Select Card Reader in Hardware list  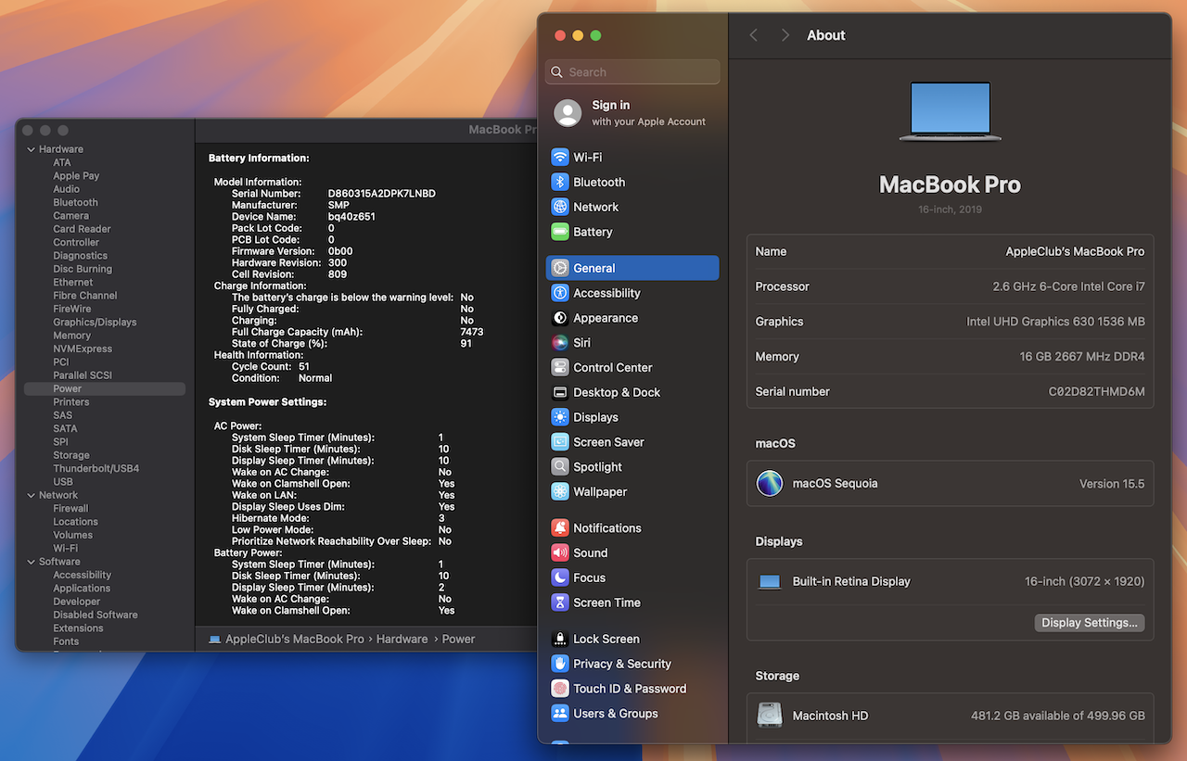coord(82,229)
